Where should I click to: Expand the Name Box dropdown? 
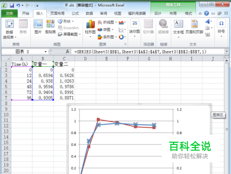[45, 52]
